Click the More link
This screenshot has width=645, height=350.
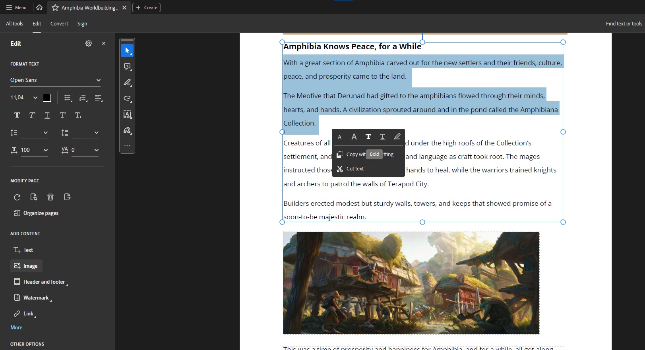(x=16, y=328)
